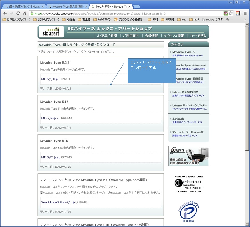Close the シックス・アパート tab
This screenshot has height=227, width=250.
coord(129,7)
